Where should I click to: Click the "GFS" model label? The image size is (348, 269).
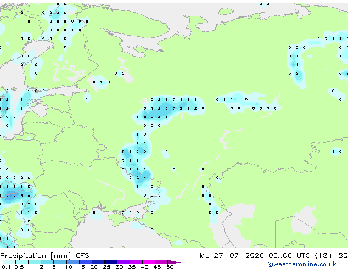pyautogui.click(x=82, y=256)
